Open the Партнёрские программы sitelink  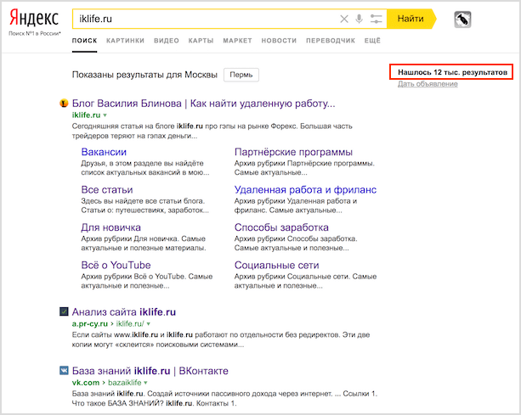(293, 152)
